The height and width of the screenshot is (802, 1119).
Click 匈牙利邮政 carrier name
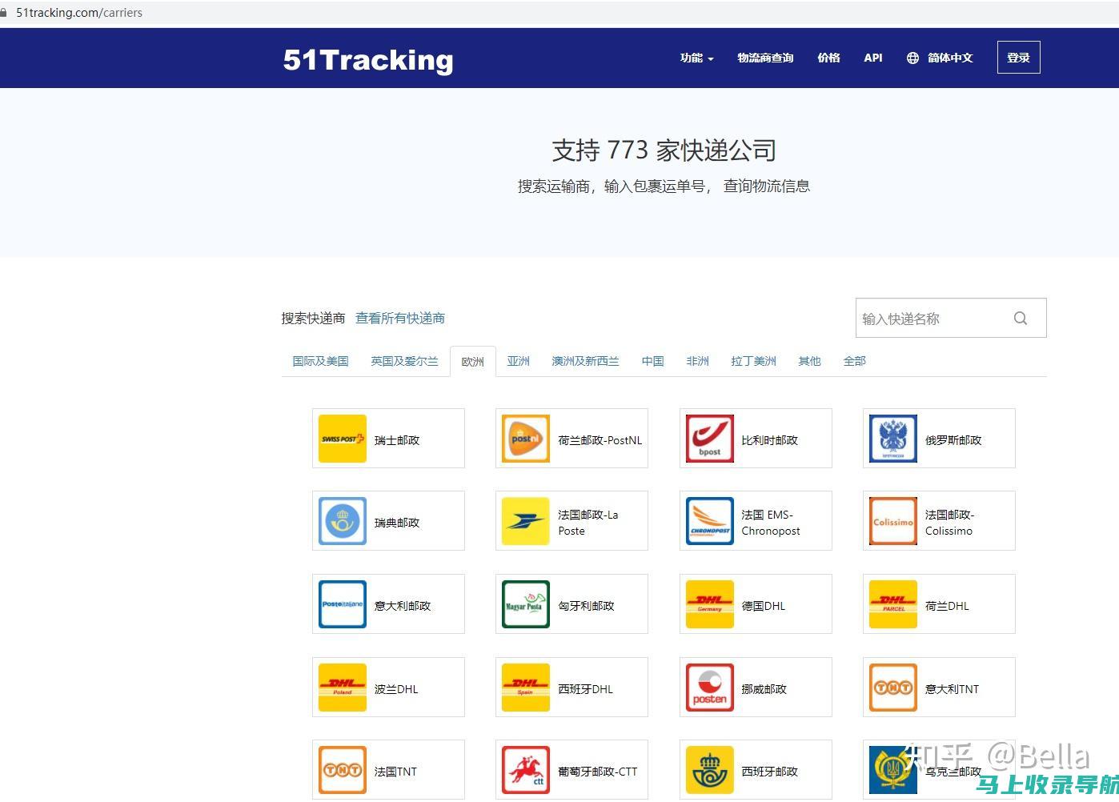click(586, 606)
